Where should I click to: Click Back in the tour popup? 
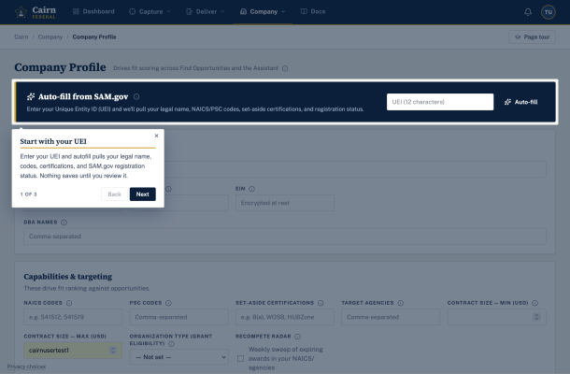(x=114, y=194)
